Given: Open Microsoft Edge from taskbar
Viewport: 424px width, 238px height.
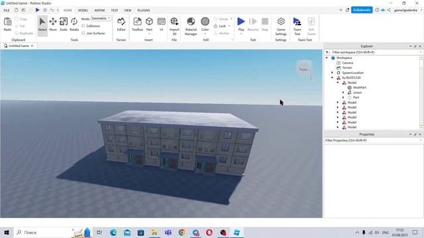Looking at the screenshot, I should [113, 232].
